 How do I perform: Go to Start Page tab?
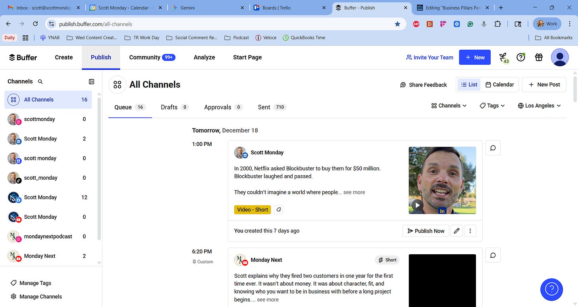(247, 58)
